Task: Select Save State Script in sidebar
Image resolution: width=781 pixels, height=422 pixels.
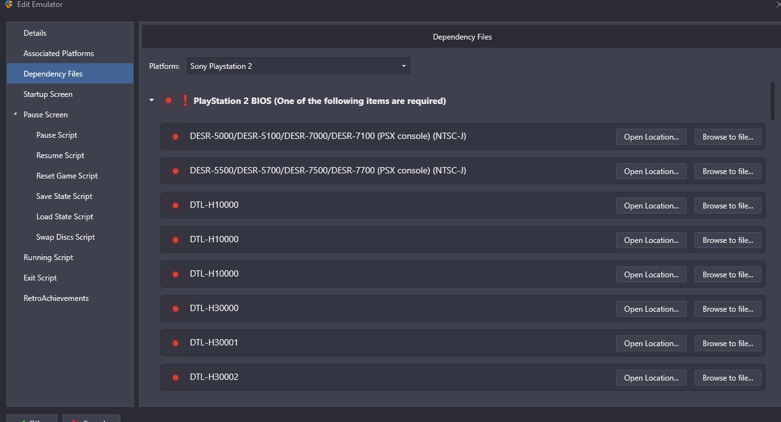Action: [64, 196]
